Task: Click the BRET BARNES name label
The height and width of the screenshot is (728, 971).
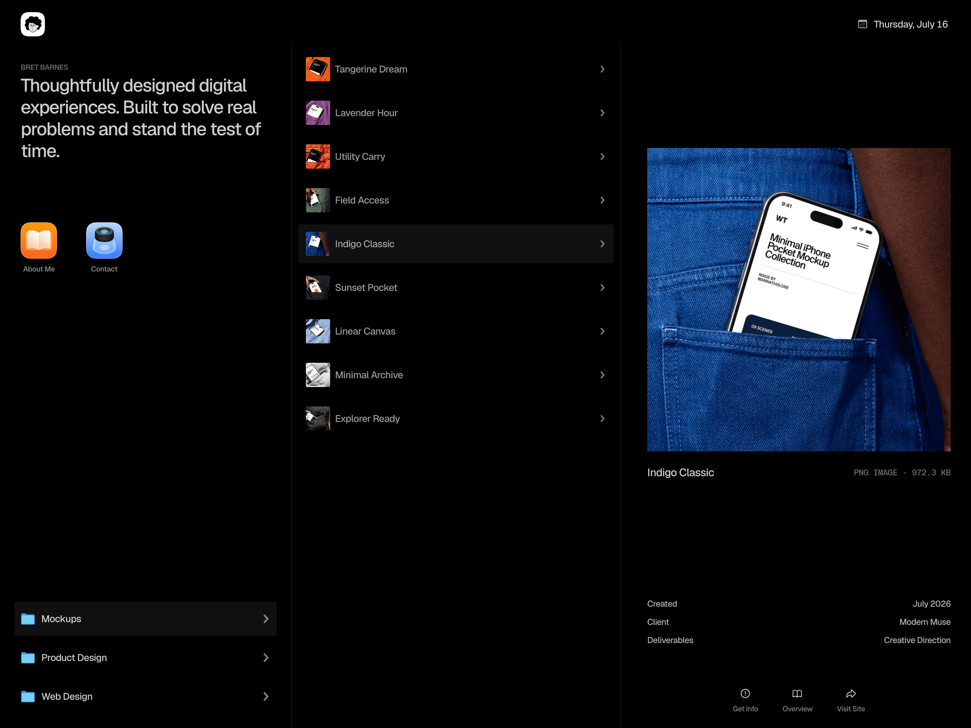Action: (x=44, y=67)
